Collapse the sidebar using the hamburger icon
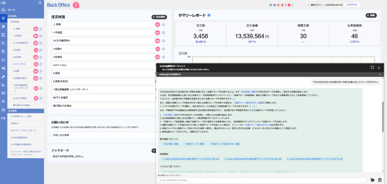The width and height of the screenshot is (387, 184). (4, 2)
